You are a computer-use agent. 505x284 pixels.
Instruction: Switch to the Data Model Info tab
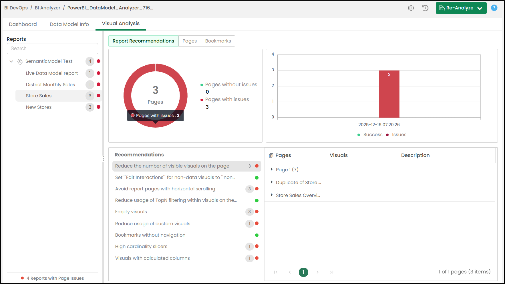point(69,24)
